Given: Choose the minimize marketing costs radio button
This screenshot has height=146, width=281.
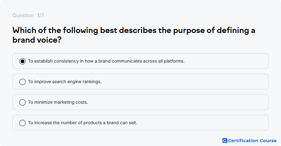Looking at the screenshot, I should click(x=22, y=102).
